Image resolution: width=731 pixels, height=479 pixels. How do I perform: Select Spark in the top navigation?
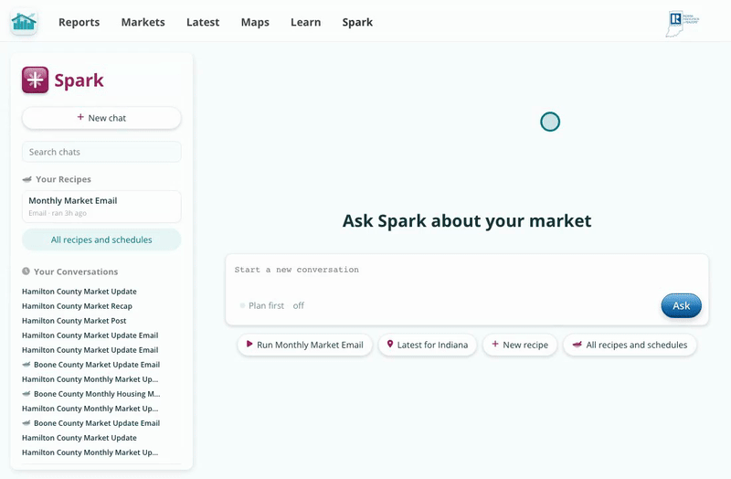357,22
